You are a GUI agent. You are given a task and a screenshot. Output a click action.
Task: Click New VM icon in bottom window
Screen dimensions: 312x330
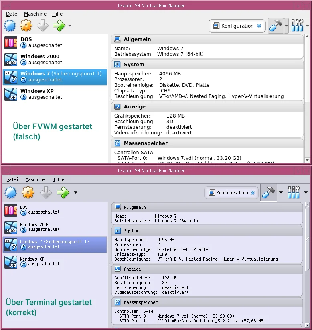pos(11,192)
